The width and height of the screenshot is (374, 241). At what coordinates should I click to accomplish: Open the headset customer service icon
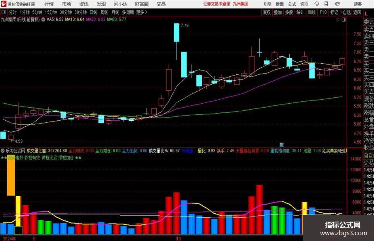tap(317, 4)
